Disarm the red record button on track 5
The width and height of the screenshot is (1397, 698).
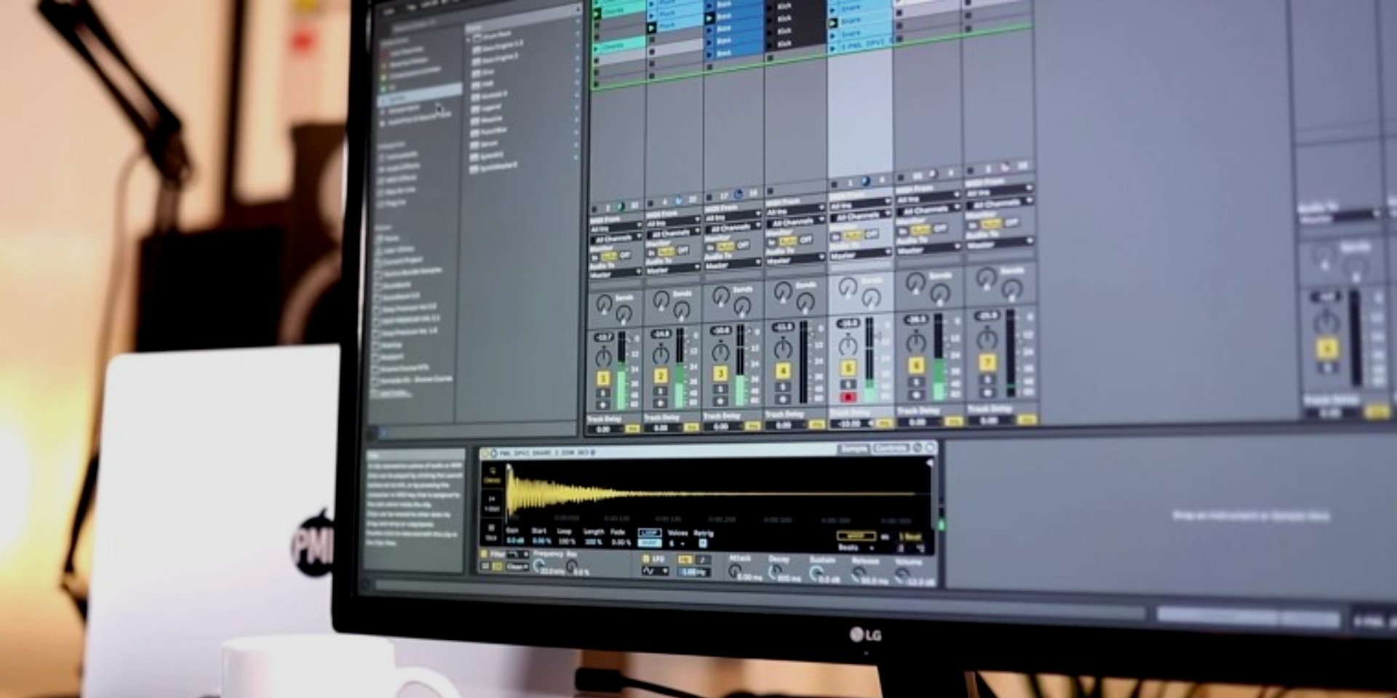(x=848, y=397)
